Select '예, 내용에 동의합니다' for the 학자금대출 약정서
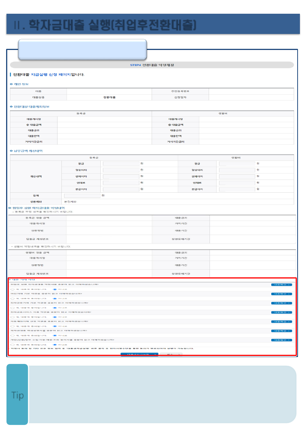This screenshot has width=306, height=433. [12, 289]
